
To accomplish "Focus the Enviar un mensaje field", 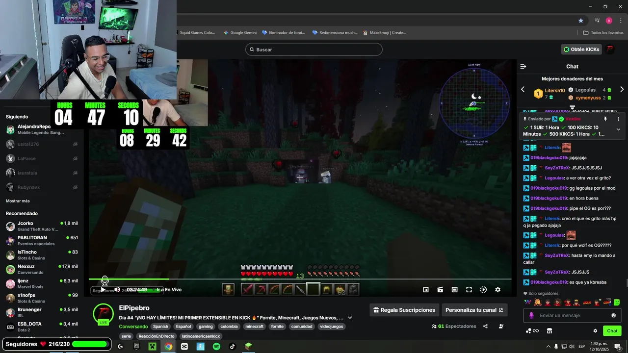I will (x=572, y=315).
